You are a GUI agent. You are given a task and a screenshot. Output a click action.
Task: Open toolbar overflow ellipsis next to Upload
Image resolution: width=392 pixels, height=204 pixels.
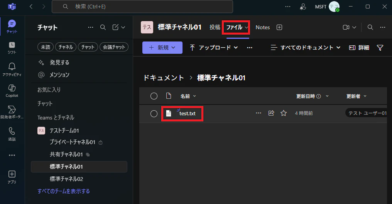[x=250, y=48]
